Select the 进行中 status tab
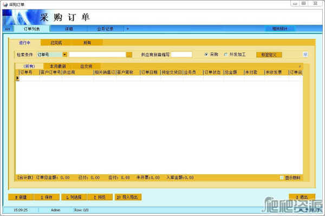Viewport: 325px width, 216px height. (x=25, y=43)
